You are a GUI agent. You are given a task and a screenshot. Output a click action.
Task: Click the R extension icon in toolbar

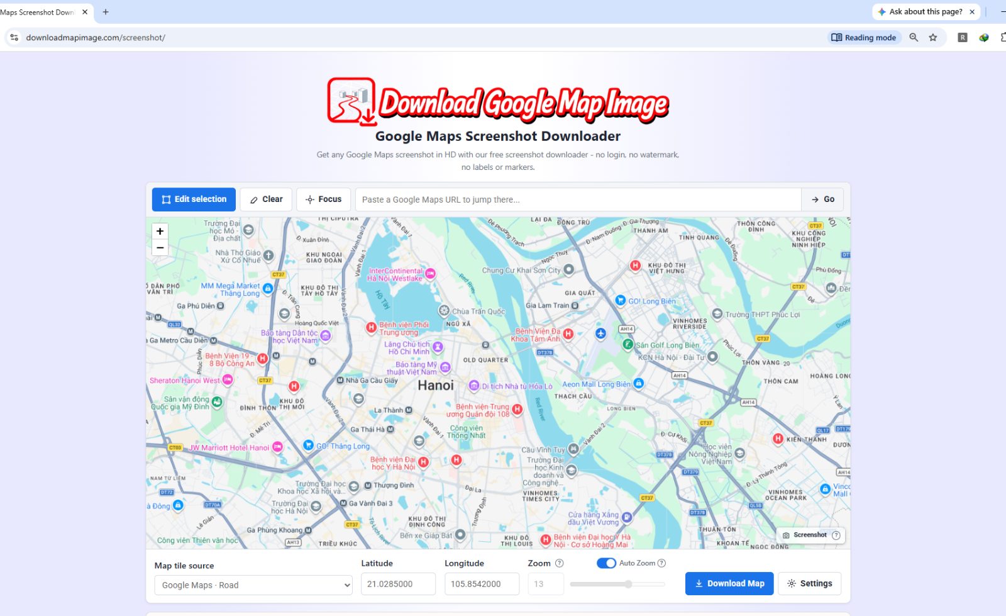pos(962,38)
